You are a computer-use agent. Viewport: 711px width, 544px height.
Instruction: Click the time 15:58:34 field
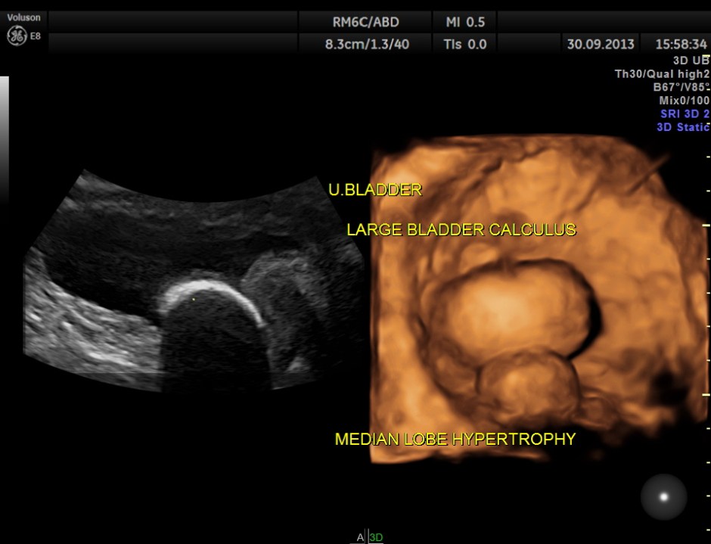point(681,44)
